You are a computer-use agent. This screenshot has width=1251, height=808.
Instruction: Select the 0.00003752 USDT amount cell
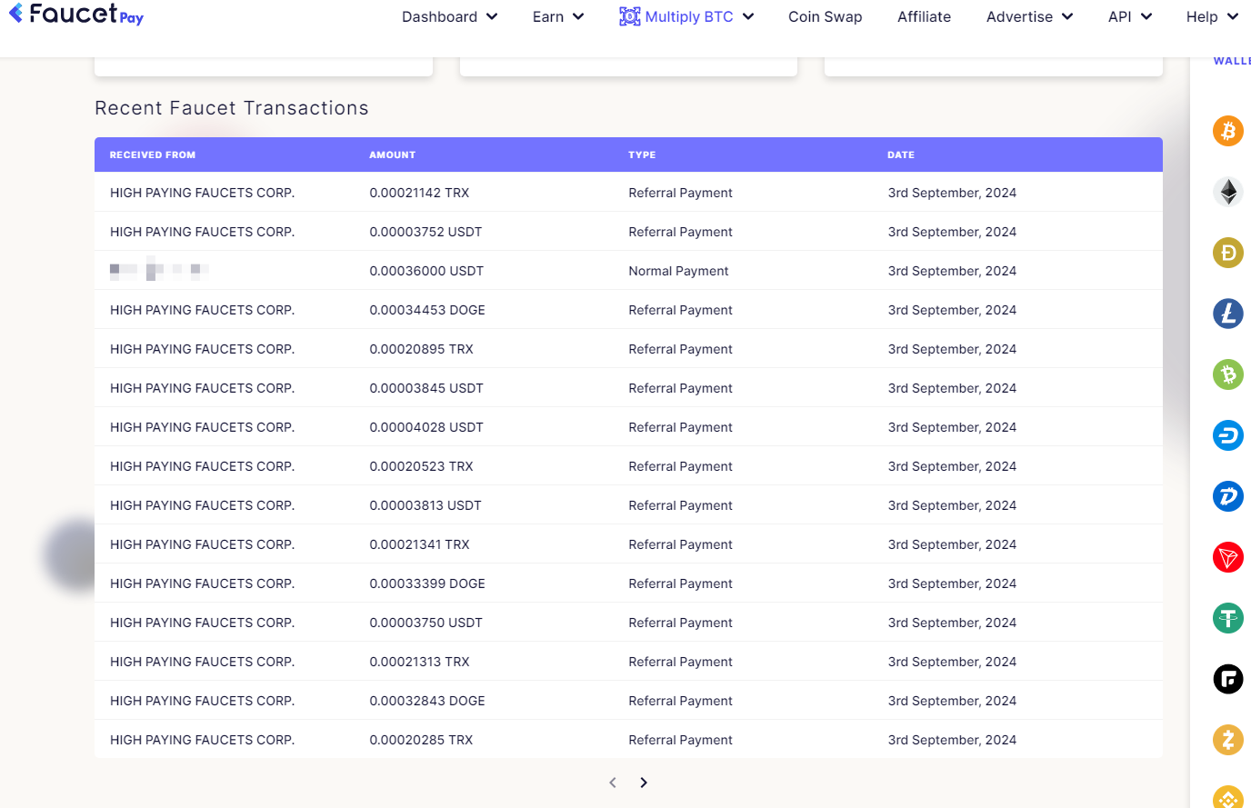pyautogui.click(x=425, y=232)
